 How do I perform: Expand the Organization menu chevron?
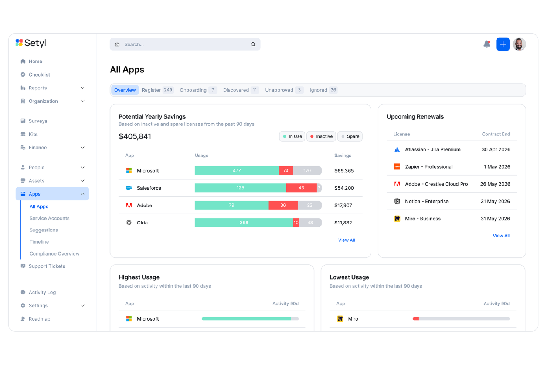click(x=82, y=101)
